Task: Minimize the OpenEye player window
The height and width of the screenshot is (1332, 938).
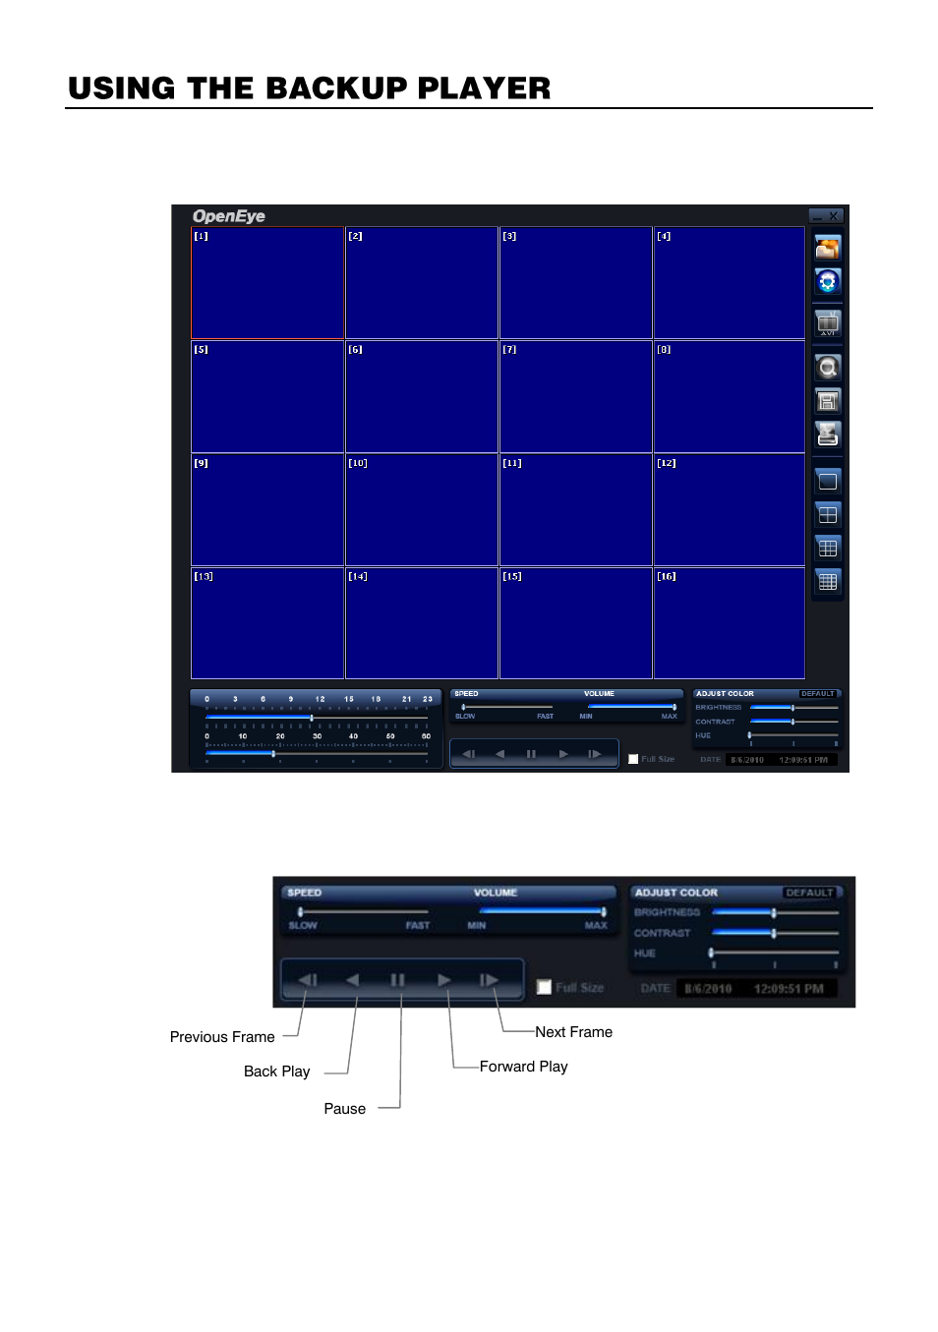Action: pyautogui.click(x=817, y=216)
